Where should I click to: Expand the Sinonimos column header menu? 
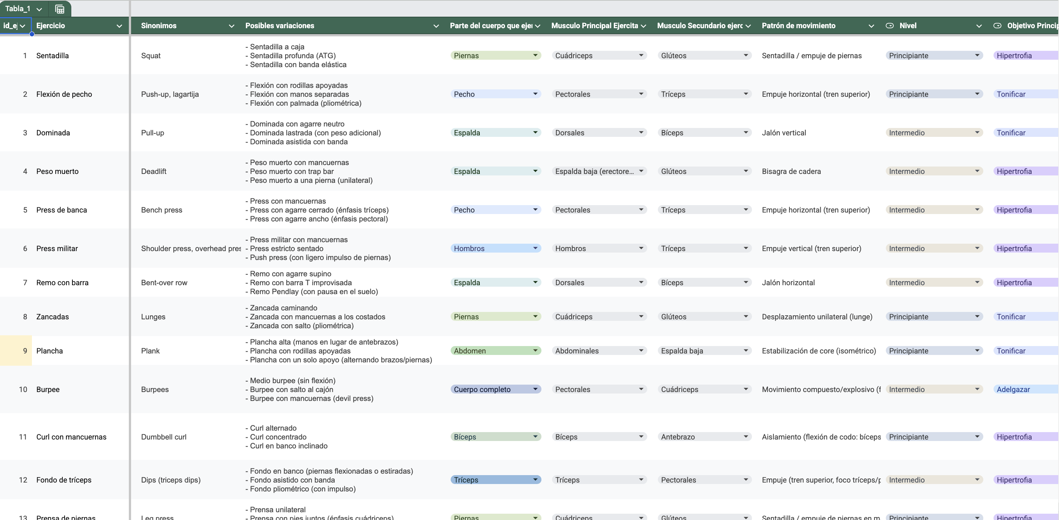click(231, 26)
